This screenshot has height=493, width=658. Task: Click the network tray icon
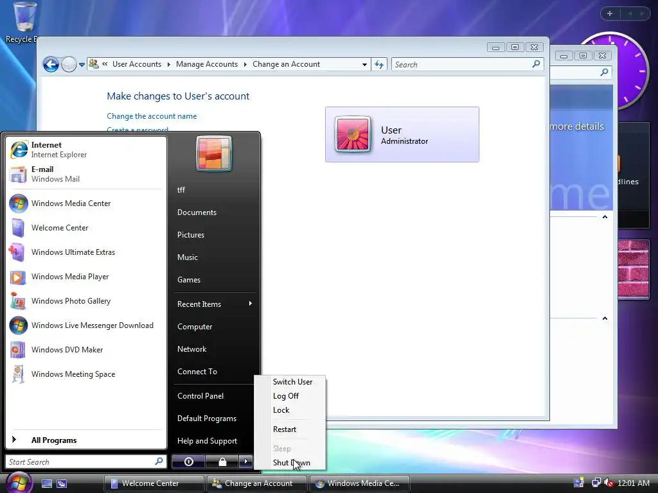[596, 483]
